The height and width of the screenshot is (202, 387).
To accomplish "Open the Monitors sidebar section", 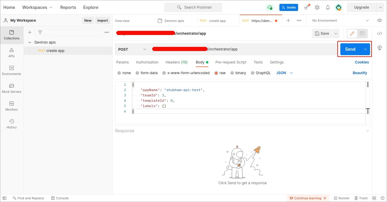I will (12, 106).
